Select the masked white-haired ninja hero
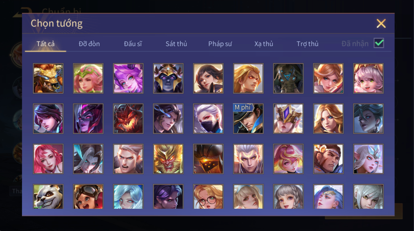This screenshot has width=414, height=231. pos(208,118)
